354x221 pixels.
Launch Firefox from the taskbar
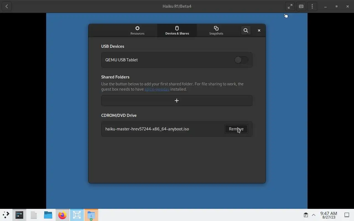pos(63,215)
